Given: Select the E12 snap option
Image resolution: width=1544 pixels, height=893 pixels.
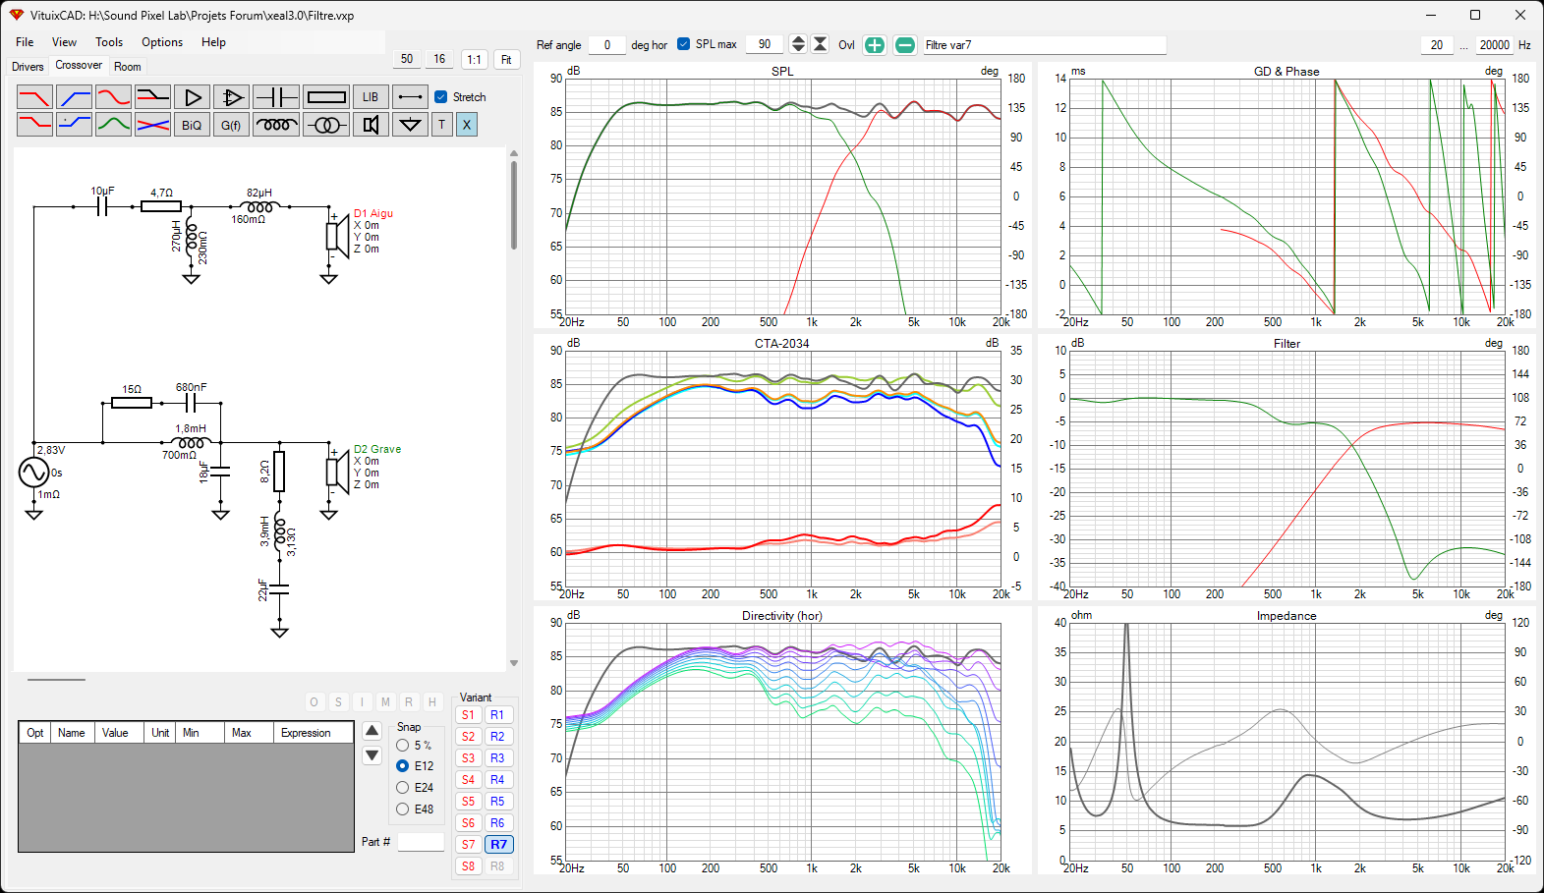Looking at the screenshot, I should (402, 766).
